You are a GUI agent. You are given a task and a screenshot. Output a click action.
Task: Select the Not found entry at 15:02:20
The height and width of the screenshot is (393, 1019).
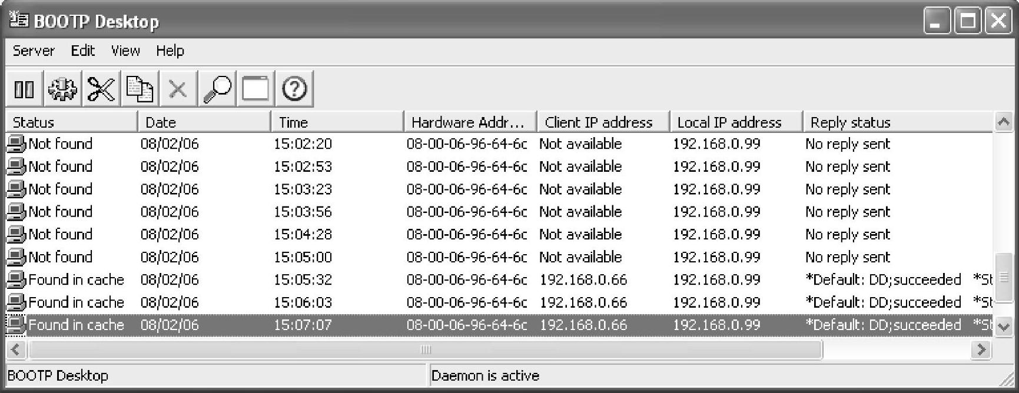(60, 144)
